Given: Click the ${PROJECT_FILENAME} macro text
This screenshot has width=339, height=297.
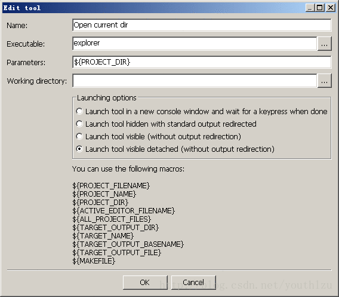Looking at the screenshot, I should 111,186.
